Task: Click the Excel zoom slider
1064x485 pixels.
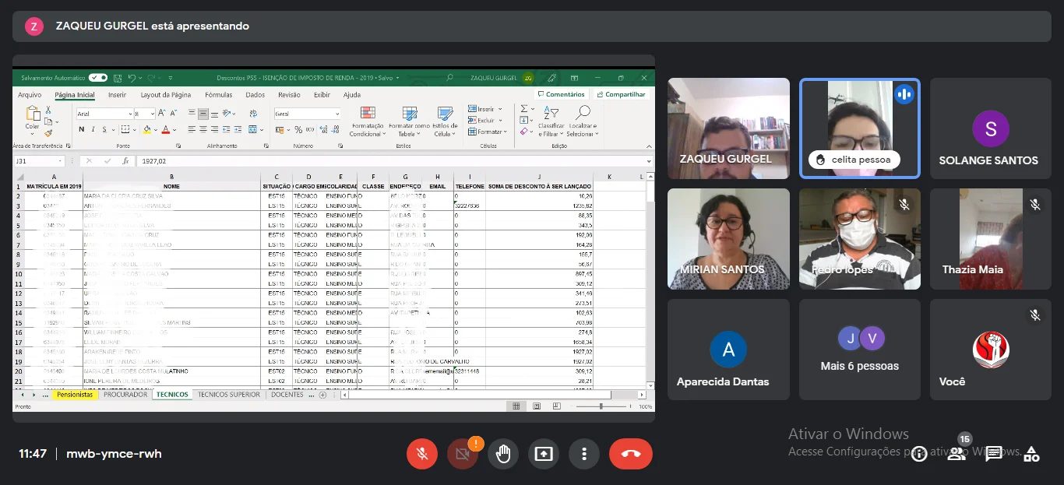Action: [601, 406]
